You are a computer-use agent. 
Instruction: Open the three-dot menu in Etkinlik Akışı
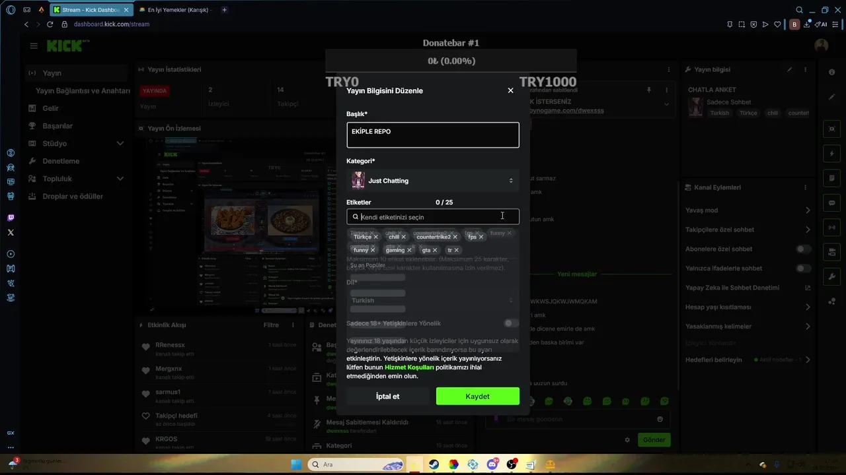coord(293,325)
